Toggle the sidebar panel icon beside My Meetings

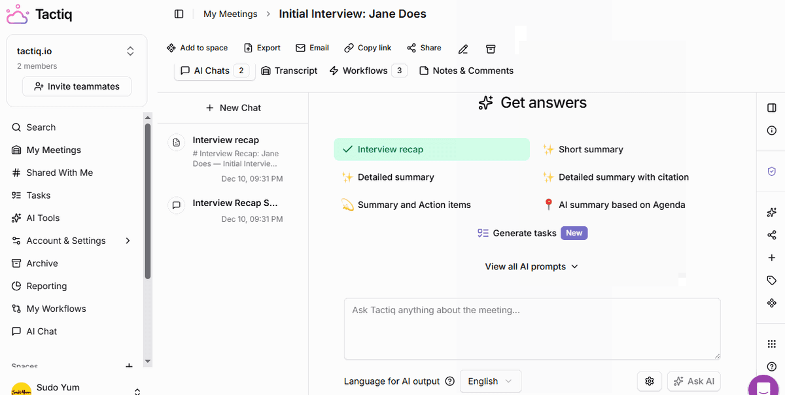coord(179,14)
